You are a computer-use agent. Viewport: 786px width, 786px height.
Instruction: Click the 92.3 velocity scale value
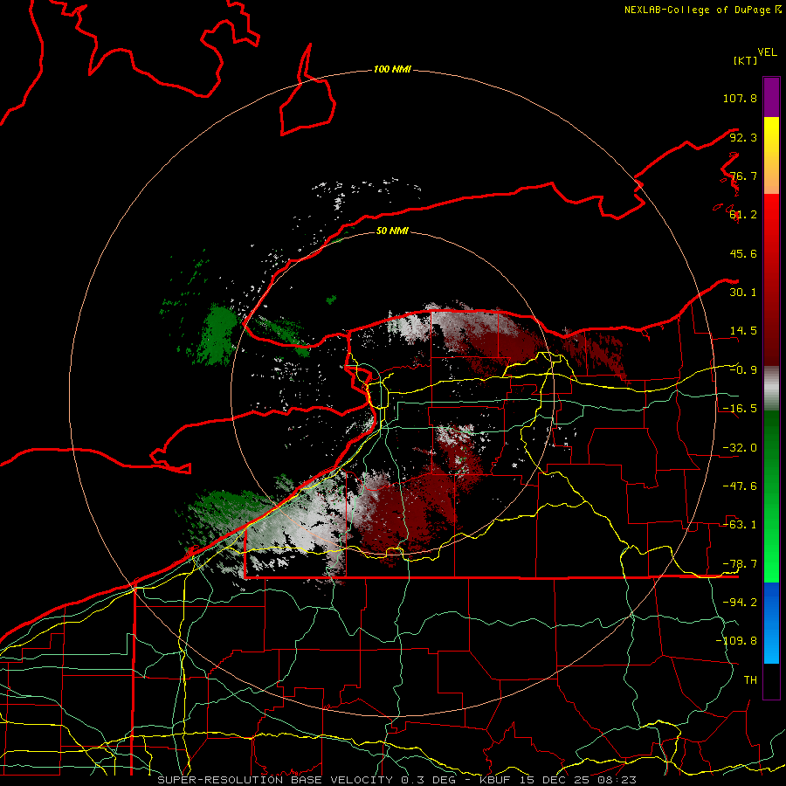point(743,137)
